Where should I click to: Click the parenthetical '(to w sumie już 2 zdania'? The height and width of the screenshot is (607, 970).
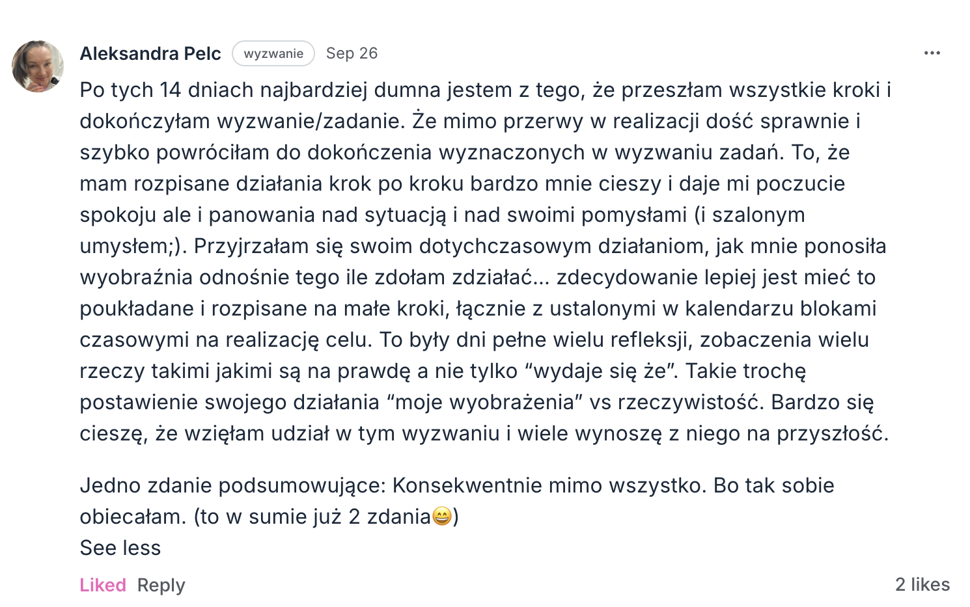point(312,517)
